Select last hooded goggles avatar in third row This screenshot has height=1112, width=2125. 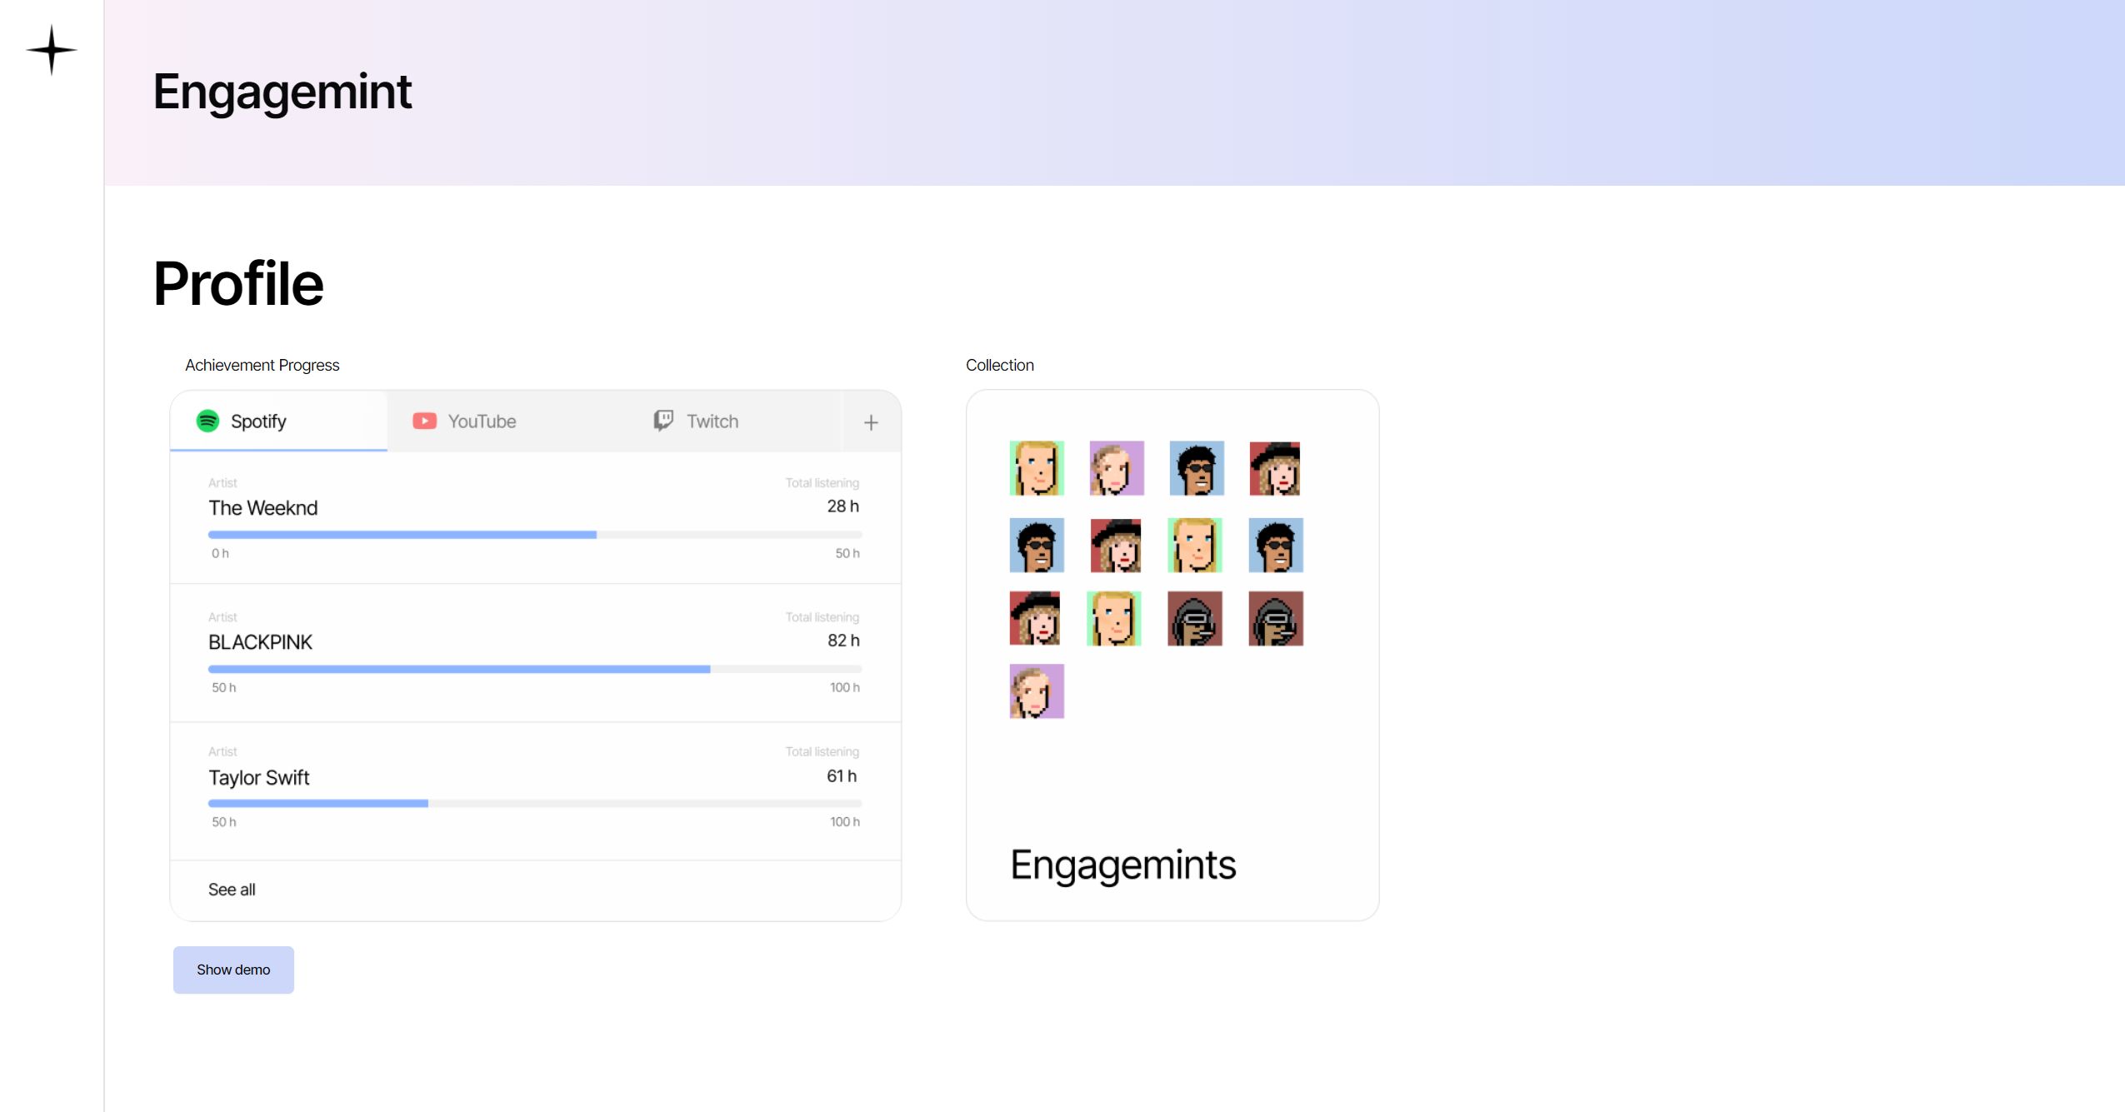tap(1276, 619)
